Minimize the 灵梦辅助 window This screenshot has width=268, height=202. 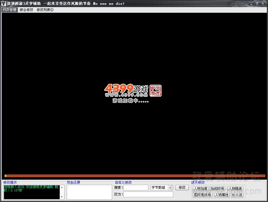click(251, 3)
